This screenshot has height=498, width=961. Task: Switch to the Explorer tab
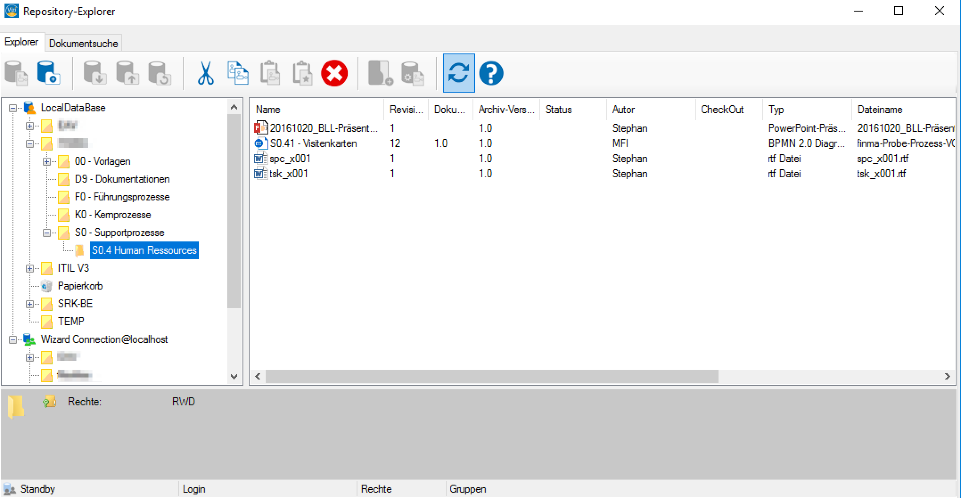coord(22,42)
